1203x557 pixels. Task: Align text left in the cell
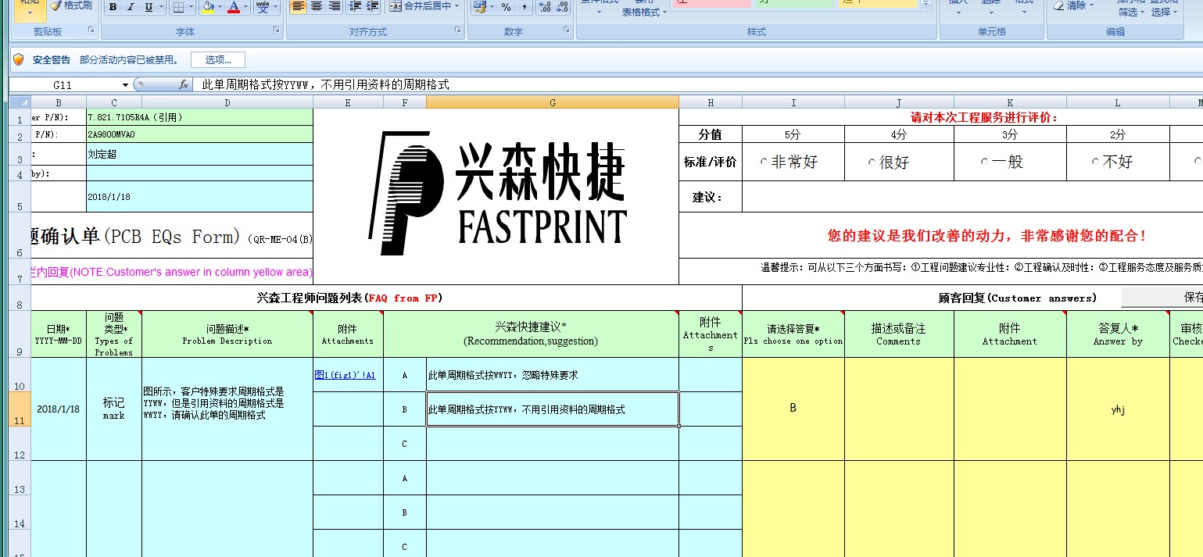298,6
